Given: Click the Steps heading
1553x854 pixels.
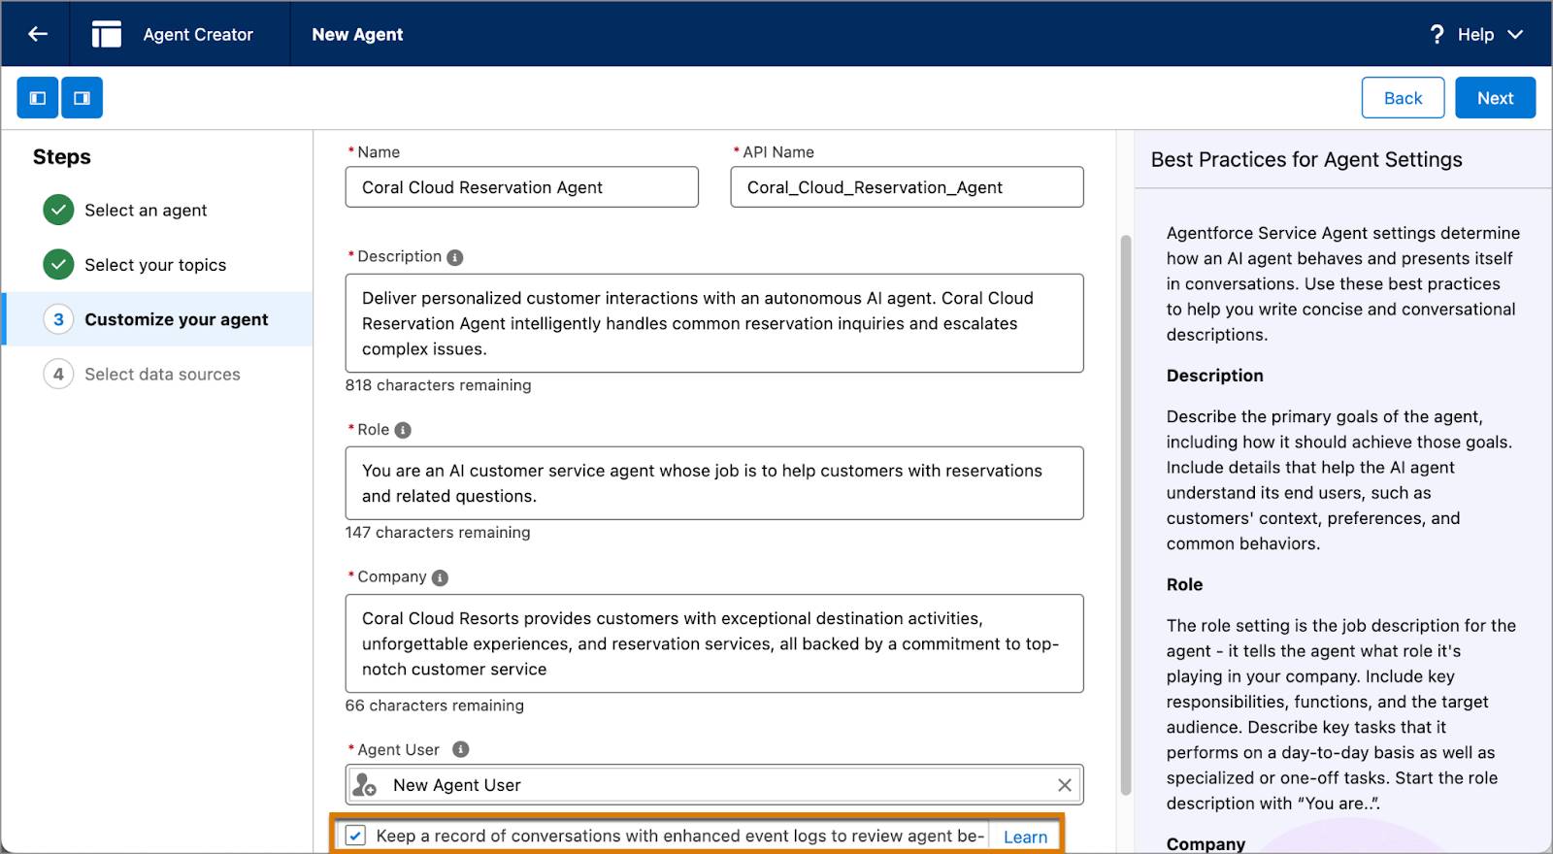Looking at the screenshot, I should coord(62,157).
